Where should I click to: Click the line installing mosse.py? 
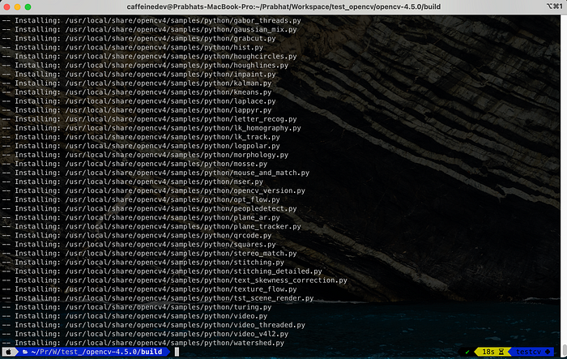(135, 164)
